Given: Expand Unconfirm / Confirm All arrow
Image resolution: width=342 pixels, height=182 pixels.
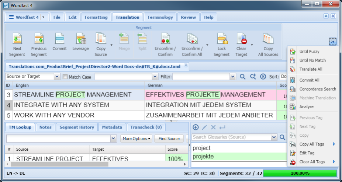Looking at the screenshot, I should (207, 45).
